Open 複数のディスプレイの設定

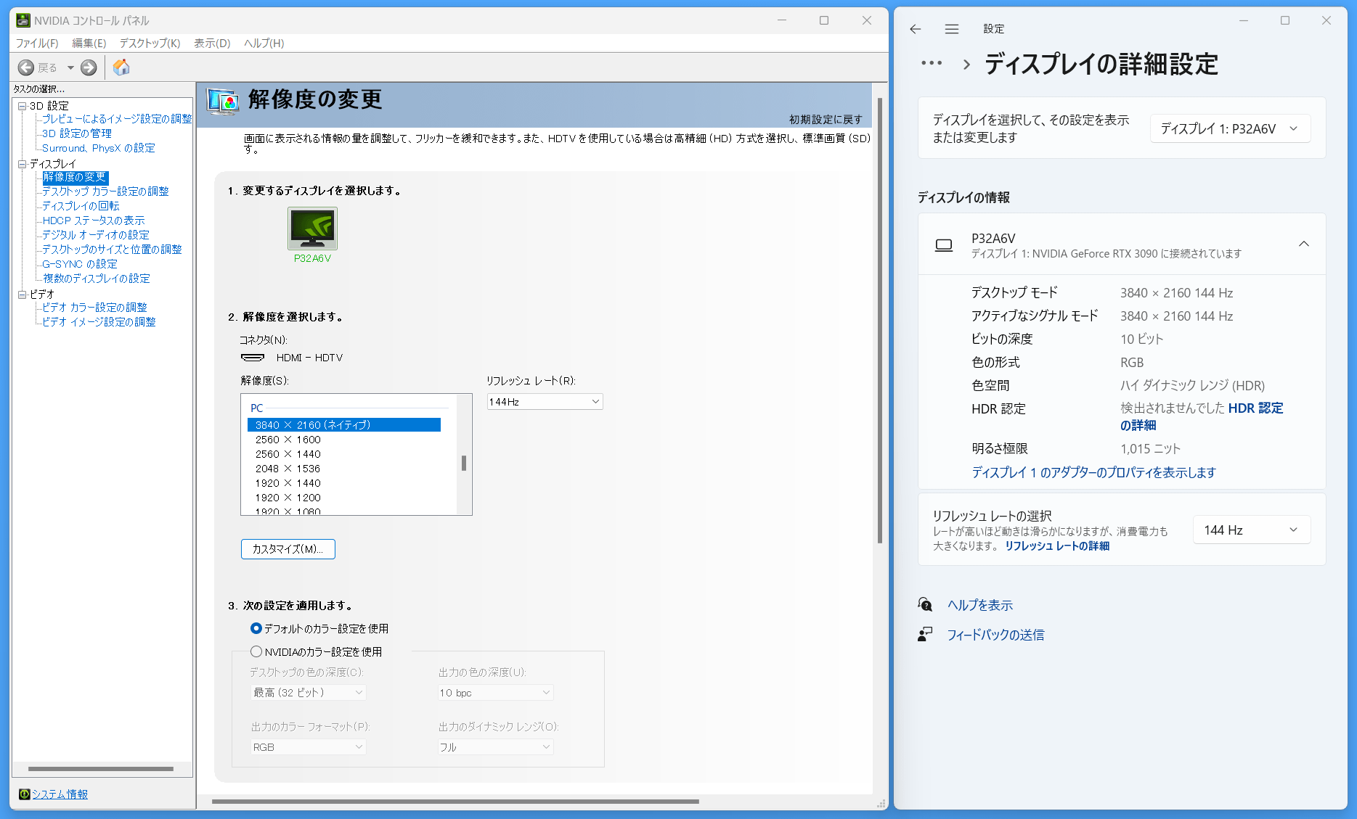pyautogui.click(x=96, y=279)
